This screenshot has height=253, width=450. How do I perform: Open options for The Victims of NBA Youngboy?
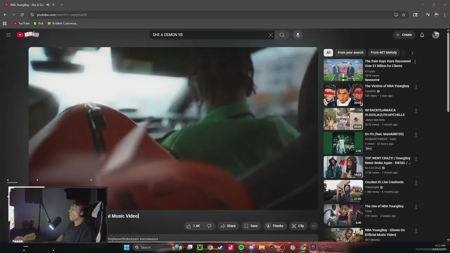(416, 87)
